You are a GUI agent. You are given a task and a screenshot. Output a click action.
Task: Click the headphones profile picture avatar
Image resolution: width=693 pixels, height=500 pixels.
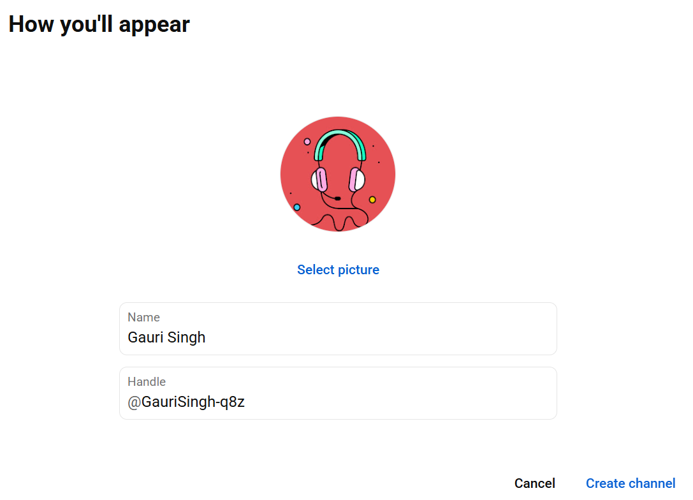coord(338,173)
